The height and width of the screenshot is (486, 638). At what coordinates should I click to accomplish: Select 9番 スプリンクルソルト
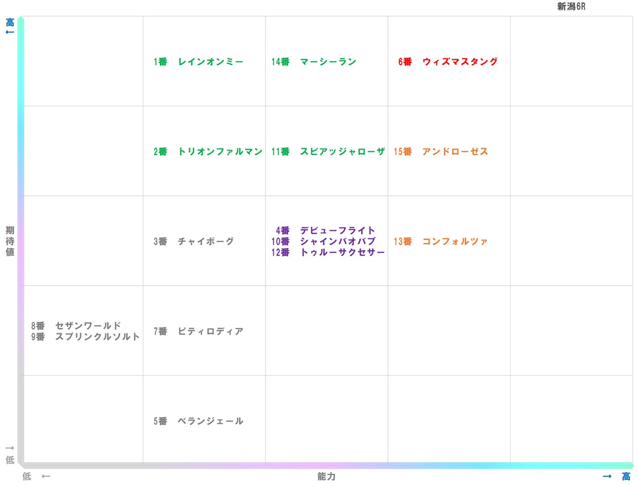(85, 337)
